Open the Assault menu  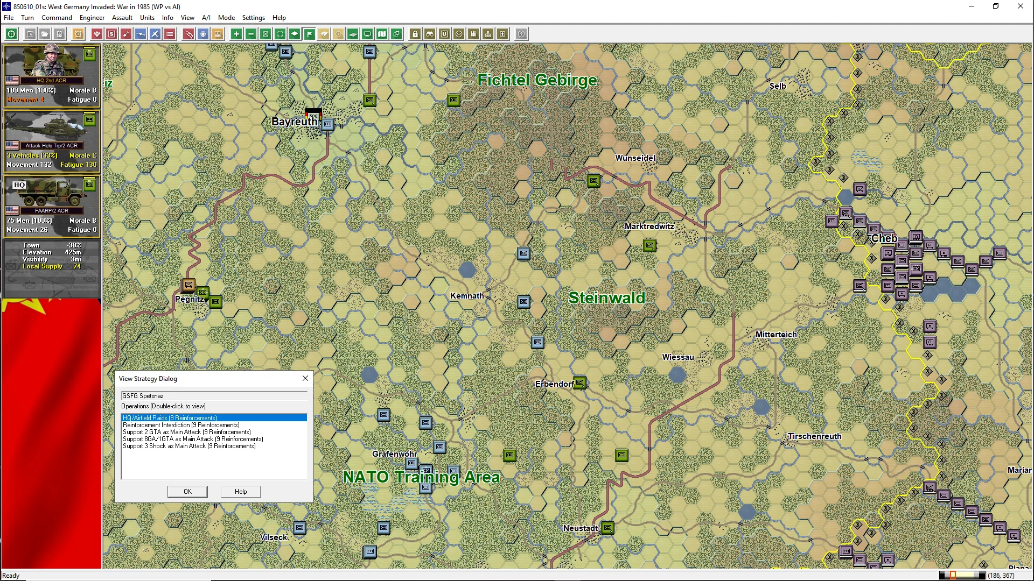(122, 17)
